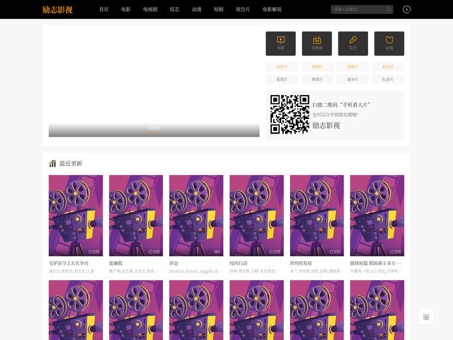Image resolution: width=453 pixels, height=340 pixels.
Task: Open the 电影 navigation menu item
Action: point(126,9)
